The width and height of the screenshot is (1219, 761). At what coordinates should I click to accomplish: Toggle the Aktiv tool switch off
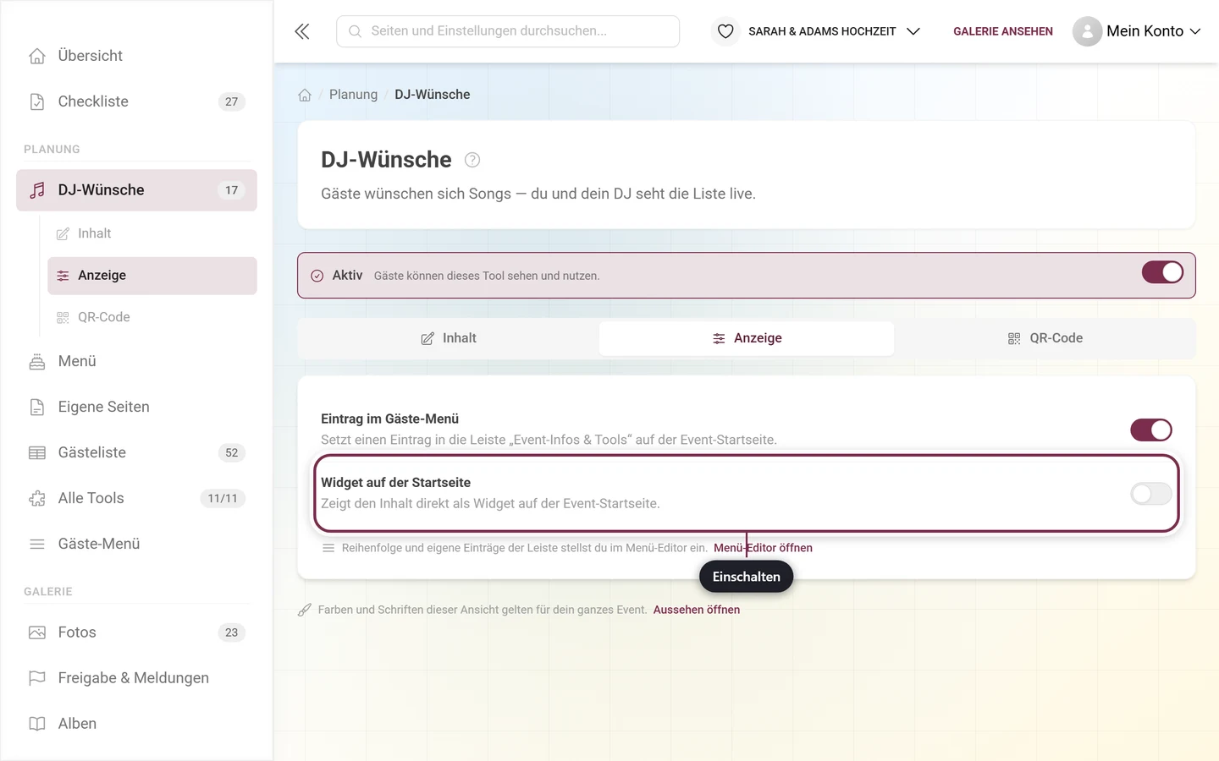click(1162, 272)
